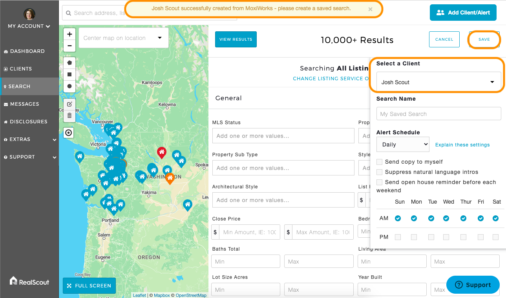Click the Baths Total Min field
506x298 pixels.
click(x=245, y=261)
